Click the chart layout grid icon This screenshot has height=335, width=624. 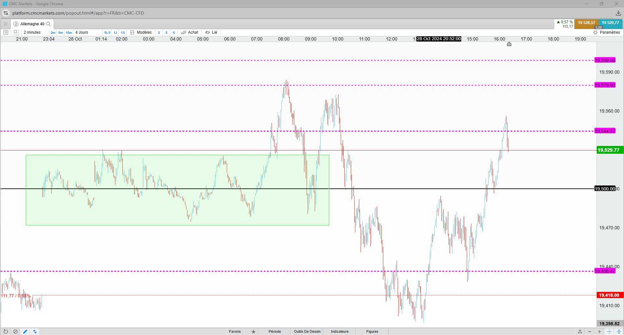click(16, 32)
